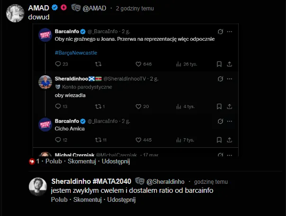Viewport: 286px width, 216px height.
Task: Click Polub under Sheraldinho's comment
Action: point(59,200)
